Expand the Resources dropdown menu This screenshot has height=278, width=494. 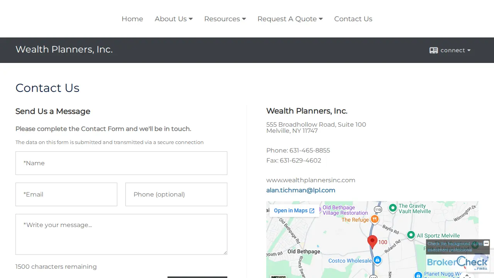(x=225, y=19)
